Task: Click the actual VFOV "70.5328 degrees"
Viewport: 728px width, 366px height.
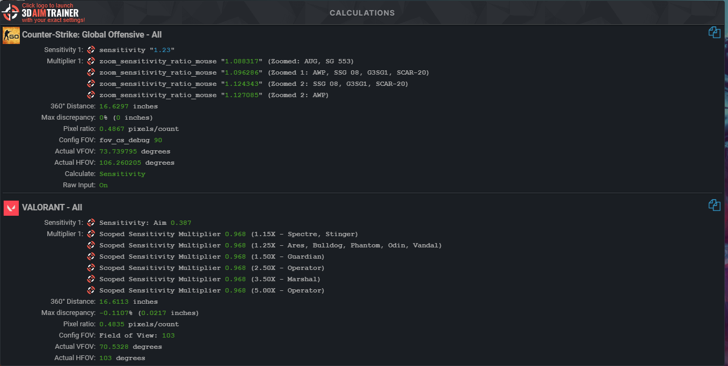Action: click(130, 347)
